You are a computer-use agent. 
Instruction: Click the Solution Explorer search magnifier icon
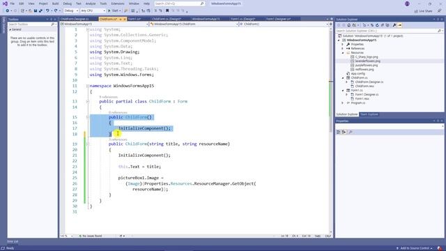(440, 31)
